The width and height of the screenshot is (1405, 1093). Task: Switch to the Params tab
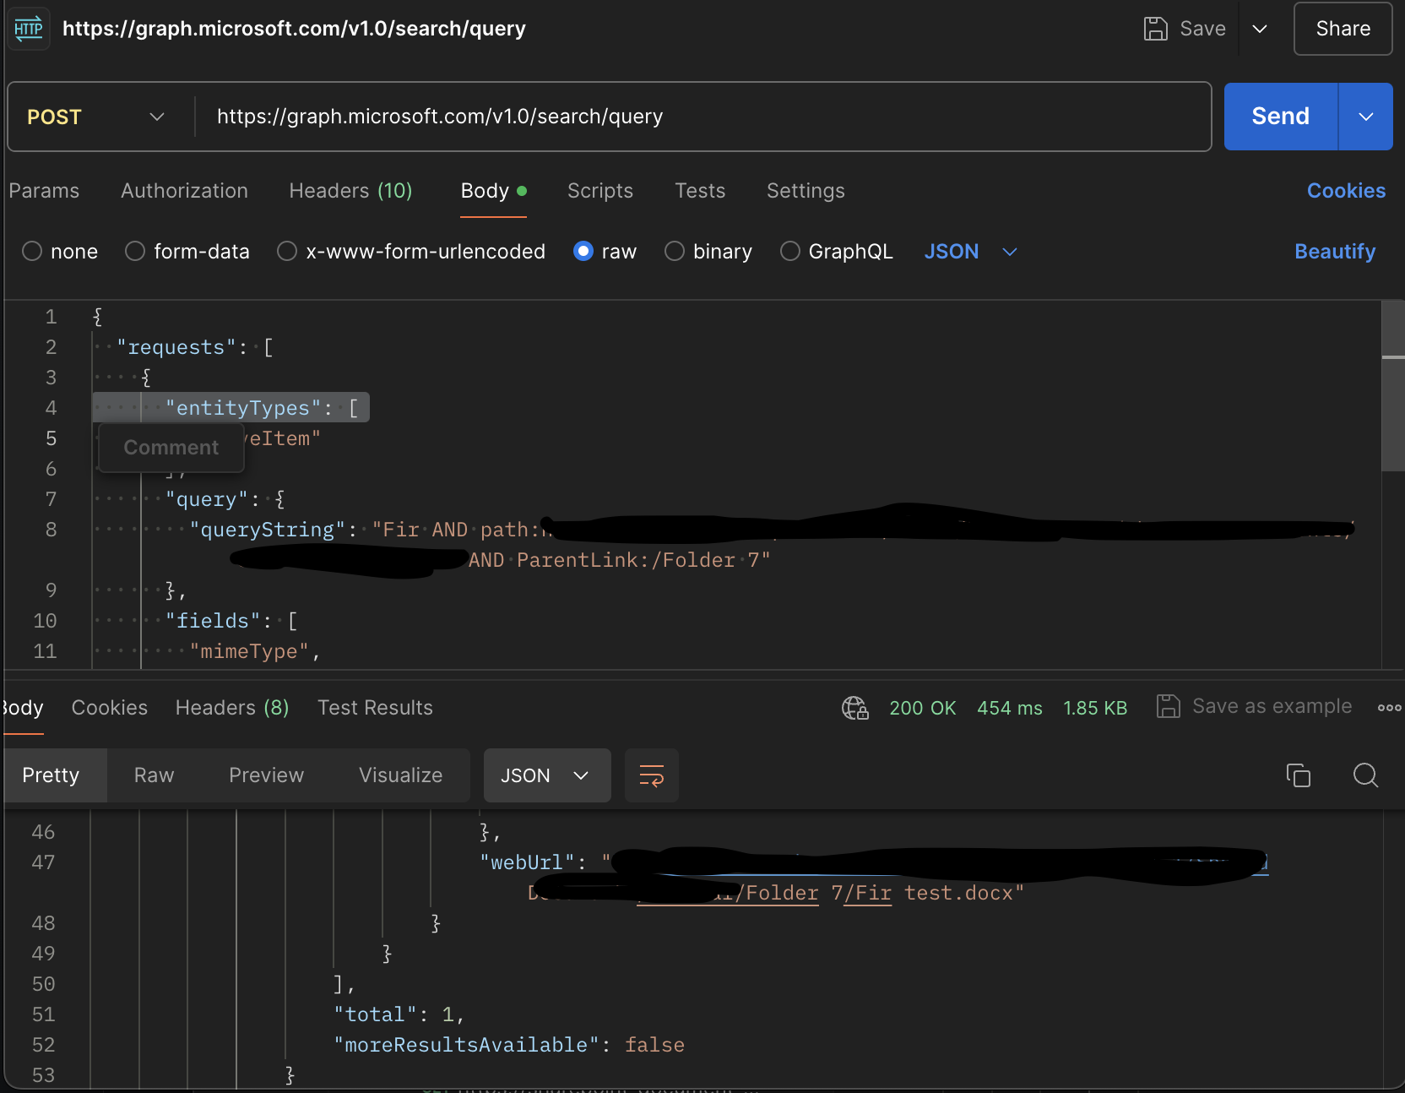44,191
